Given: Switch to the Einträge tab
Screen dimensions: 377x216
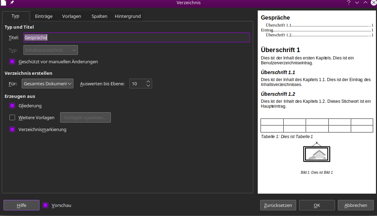Looking at the screenshot, I should pyautogui.click(x=43, y=16).
